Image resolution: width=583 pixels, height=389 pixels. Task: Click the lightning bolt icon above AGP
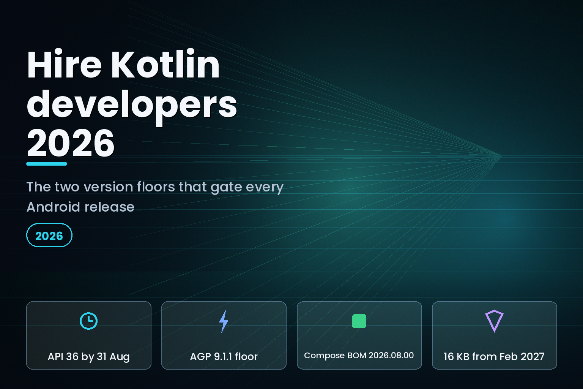(x=224, y=321)
